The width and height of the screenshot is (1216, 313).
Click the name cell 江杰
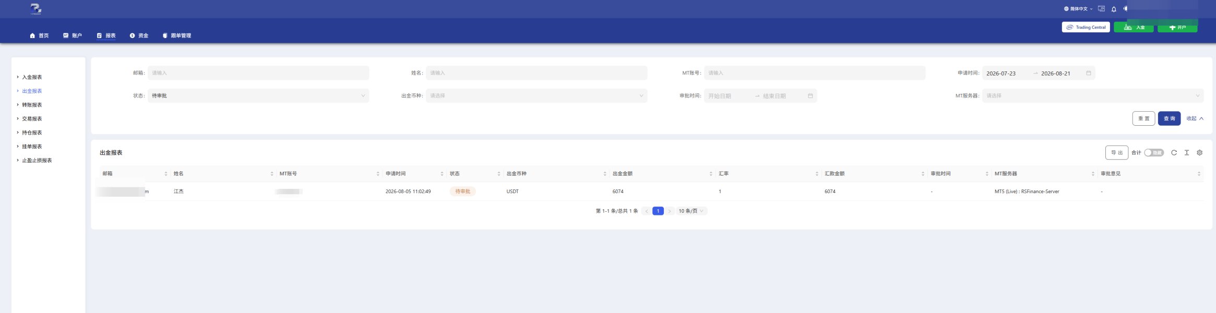pyautogui.click(x=178, y=191)
